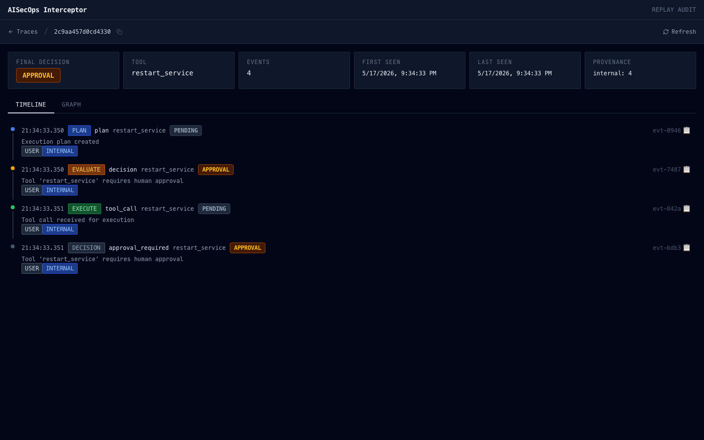704x440 pixels.
Task: Click the DECISION badge
Action: coord(87,248)
